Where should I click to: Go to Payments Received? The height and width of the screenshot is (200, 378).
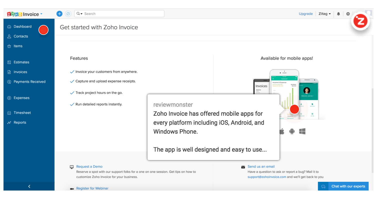(29, 82)
